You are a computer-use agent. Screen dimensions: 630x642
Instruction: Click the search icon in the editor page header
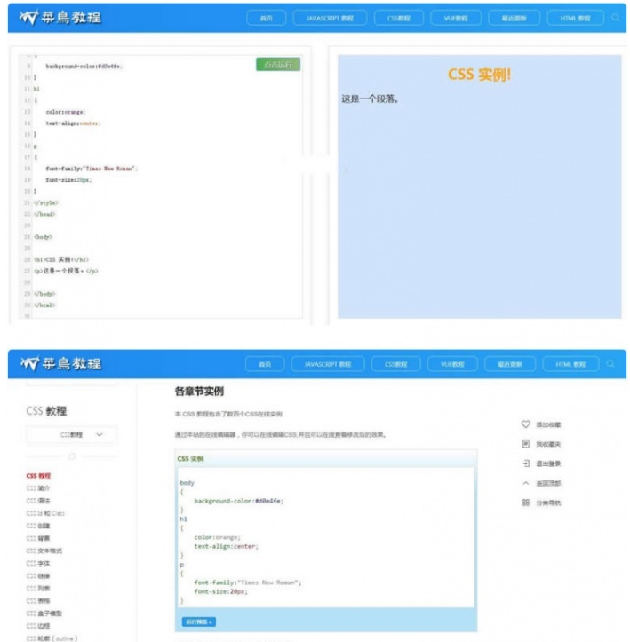[615, 18]
